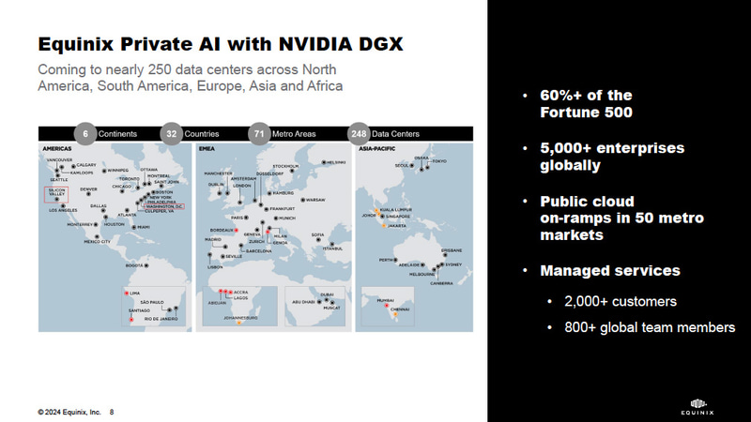Click the 'Jakarta' city label
The height and width of the screenshot is (422, 751).
(397, 225)
